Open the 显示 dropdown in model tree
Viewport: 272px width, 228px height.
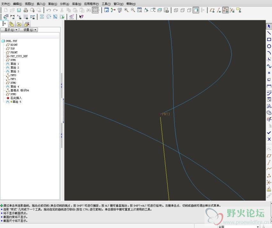coord(10,30)
